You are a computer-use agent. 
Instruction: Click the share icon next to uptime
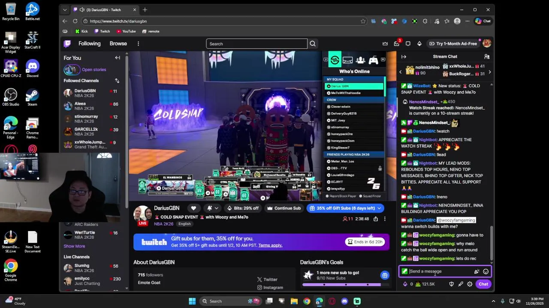tap(376, 219)
